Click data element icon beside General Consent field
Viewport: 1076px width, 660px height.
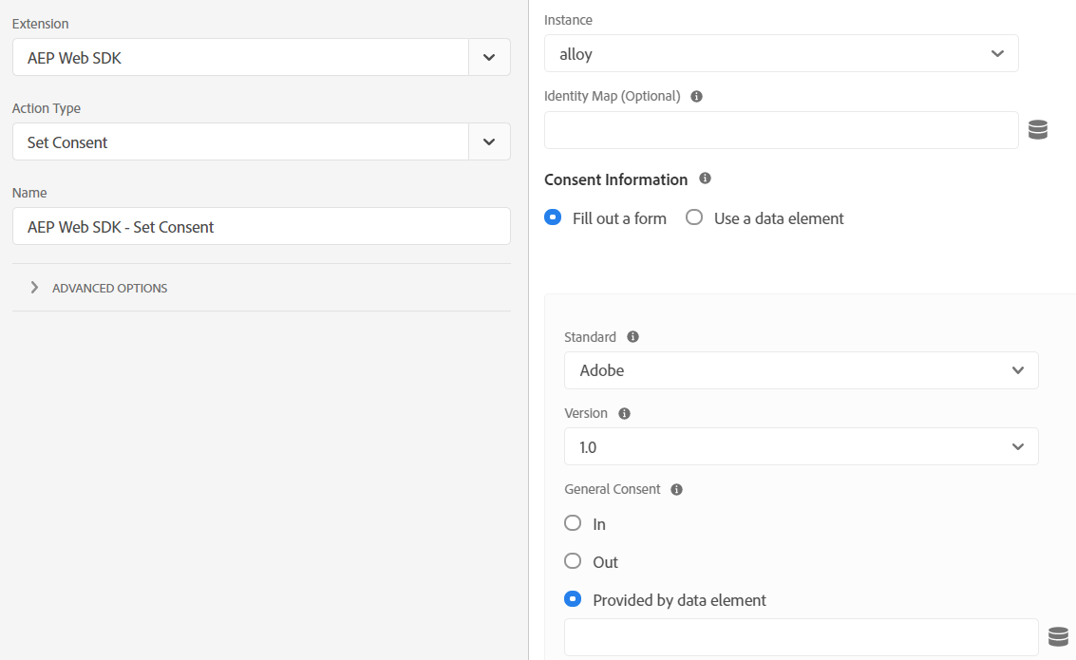point(1058,637)
